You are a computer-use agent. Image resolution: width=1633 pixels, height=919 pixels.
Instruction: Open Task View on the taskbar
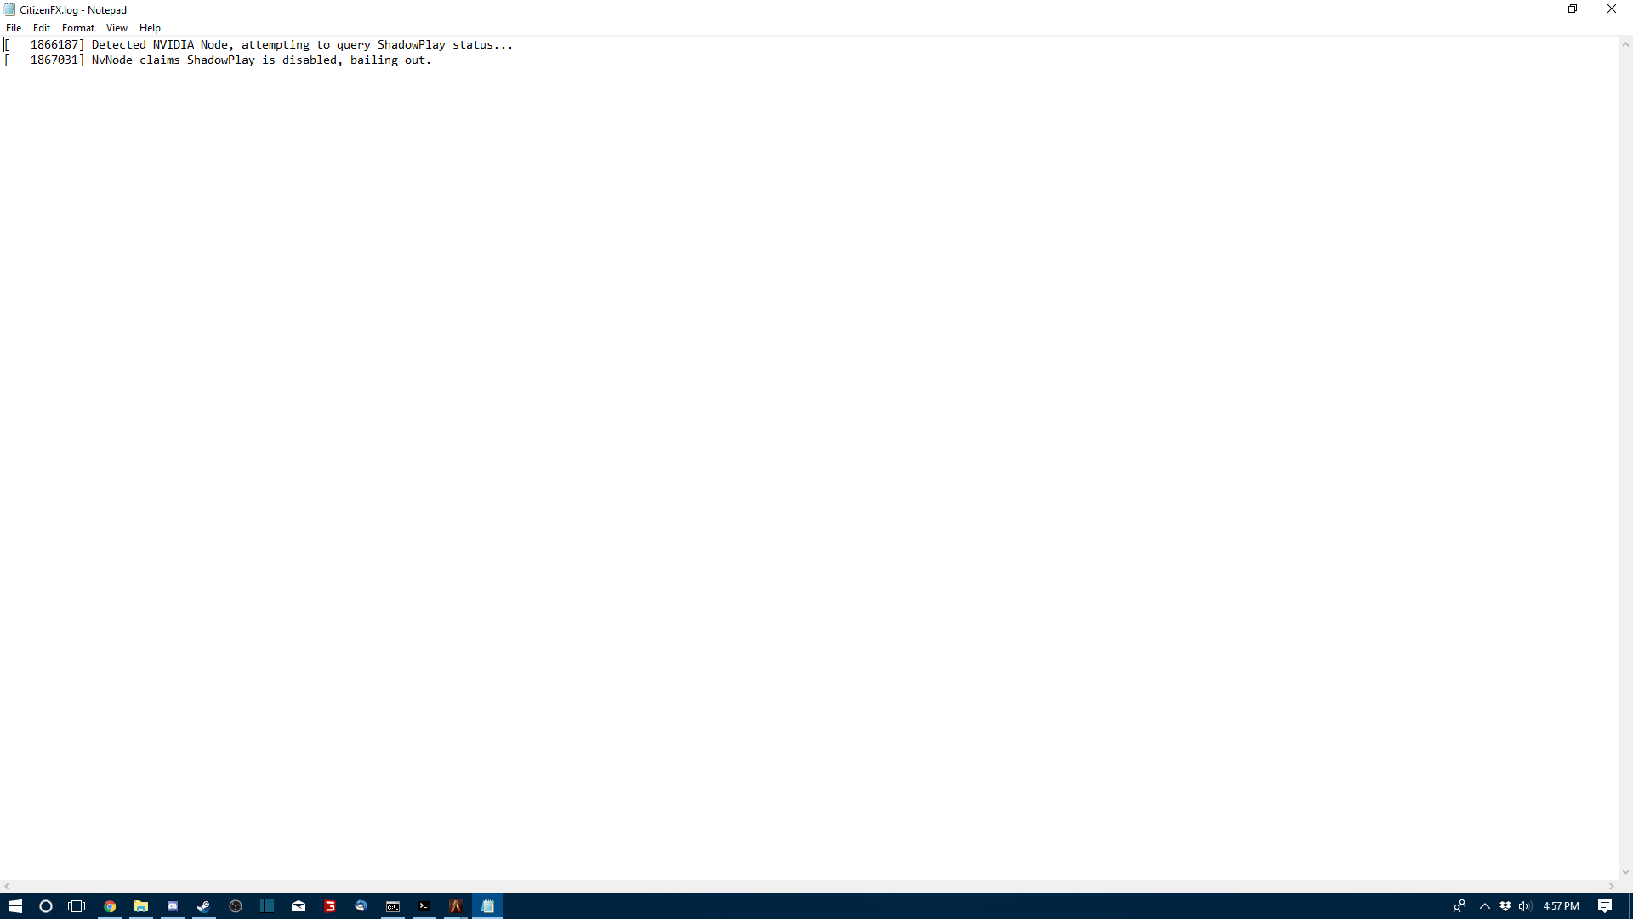[77, 906]
